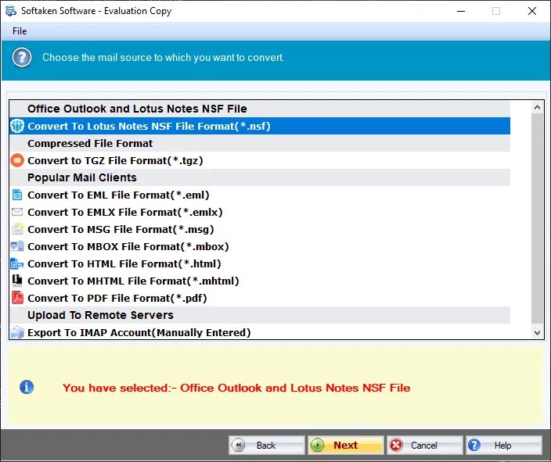The image size is (551, 462).
Task: Click the EML file format icon
Action: 17,195
